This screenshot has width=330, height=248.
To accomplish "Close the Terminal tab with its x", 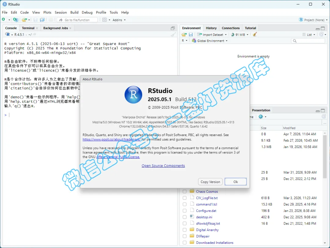I will (x=37, y=28).
